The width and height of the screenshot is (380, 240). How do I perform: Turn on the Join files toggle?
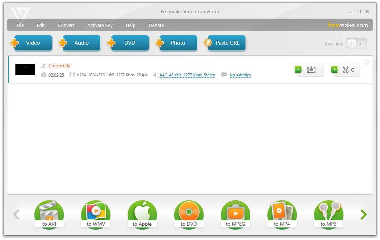pyautogui.click(x=356, y=43)
